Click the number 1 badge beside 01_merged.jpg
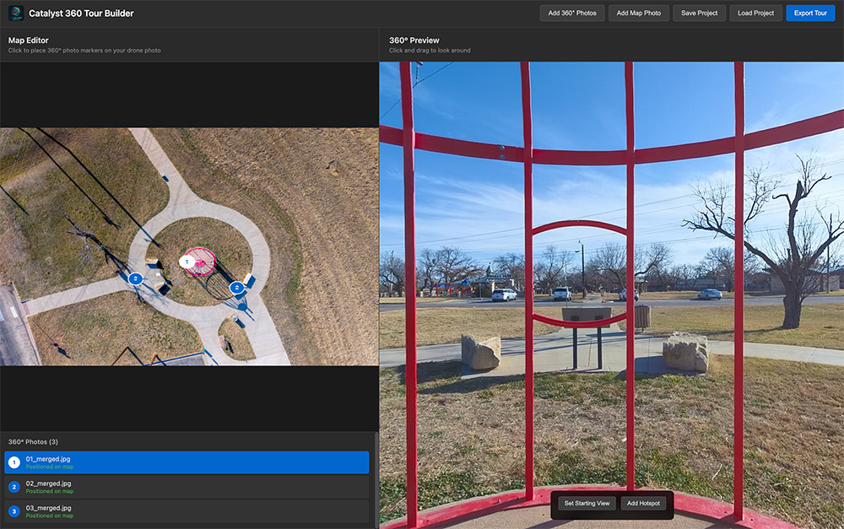The height and width of the screenshot is (529, 844). 14,462
